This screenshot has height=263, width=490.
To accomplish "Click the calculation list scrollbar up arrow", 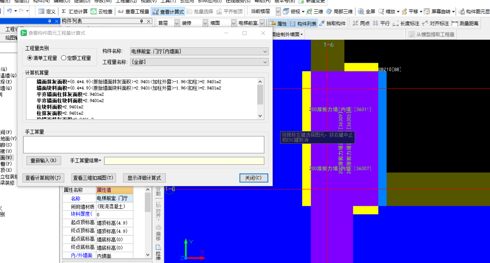I will tap(260, 82).
